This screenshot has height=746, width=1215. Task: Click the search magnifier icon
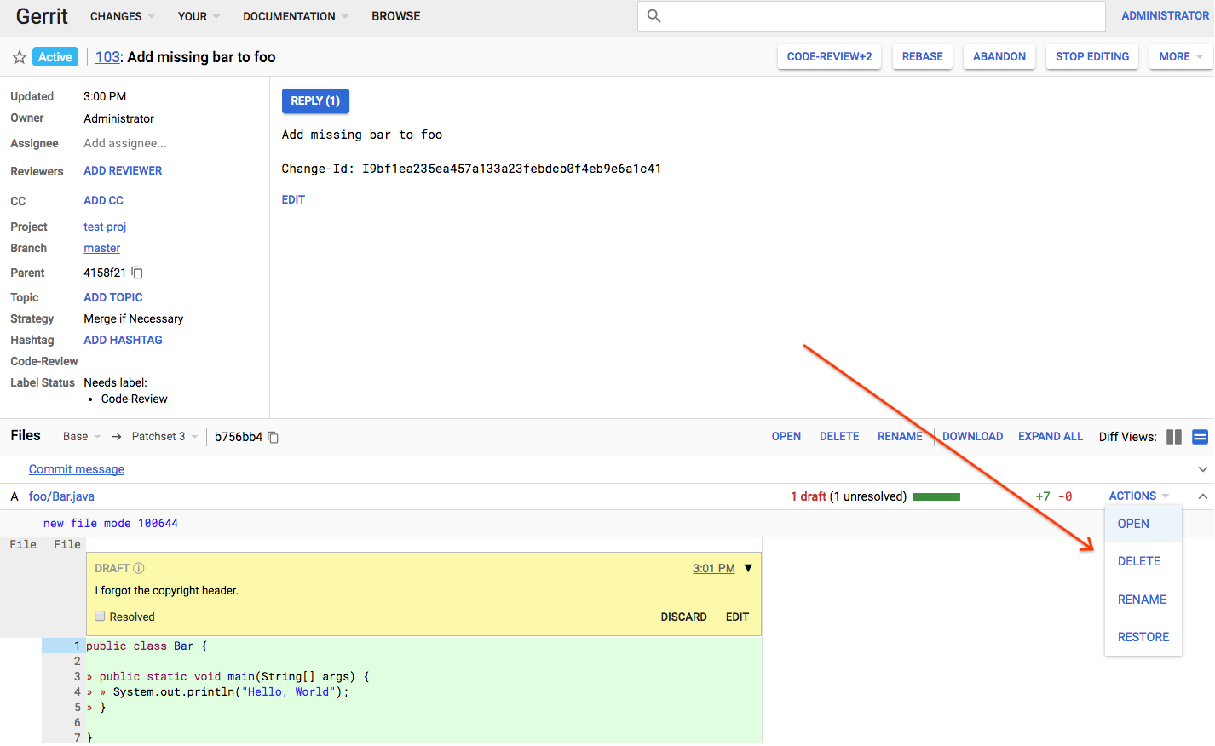tap(654, 16)
